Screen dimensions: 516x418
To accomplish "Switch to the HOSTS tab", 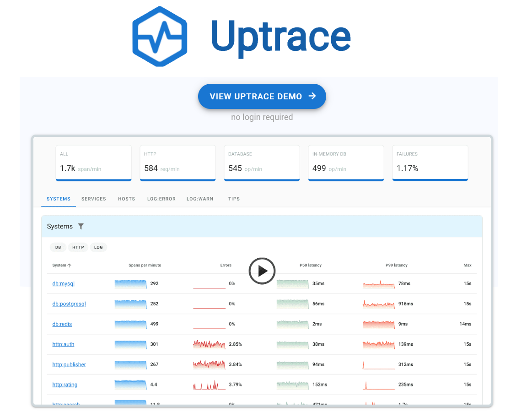I will click(x=126, y=199).
